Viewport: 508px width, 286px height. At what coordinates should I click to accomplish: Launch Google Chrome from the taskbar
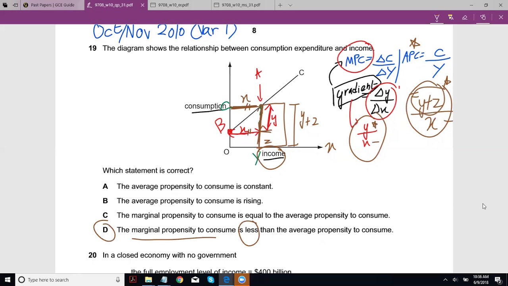[179, 280]
